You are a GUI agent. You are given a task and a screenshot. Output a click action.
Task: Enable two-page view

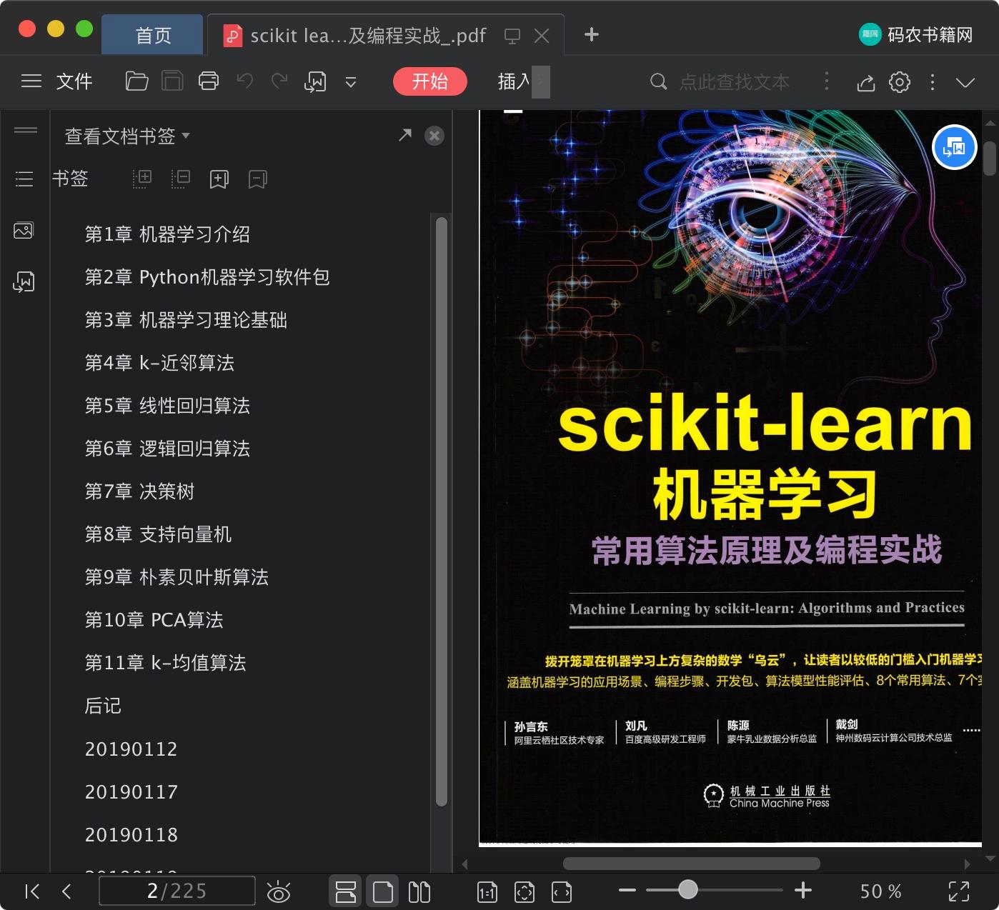(419, 891)
